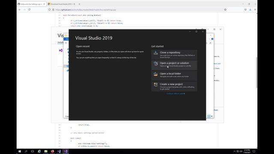The height and width of the screenshot is (154, 274).
Task: Click the Visual Studio Installer taskbar icon
Action: click(59, 151)
